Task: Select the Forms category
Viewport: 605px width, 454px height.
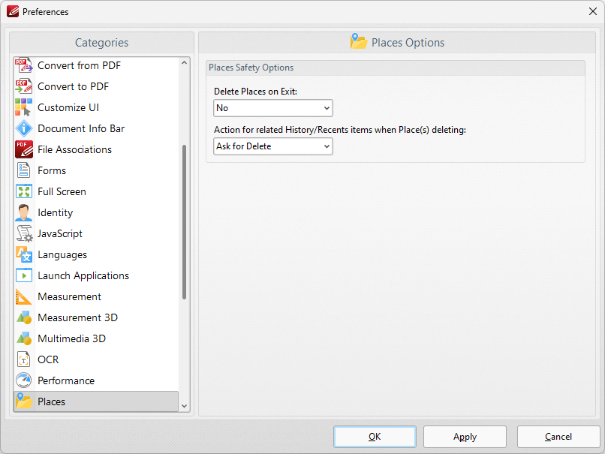Action: (96, 170)
